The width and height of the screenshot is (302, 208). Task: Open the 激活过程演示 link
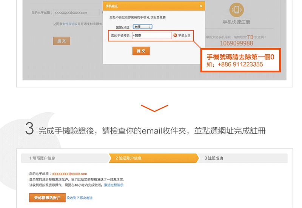pyautogui.click(x=114, y=185)
